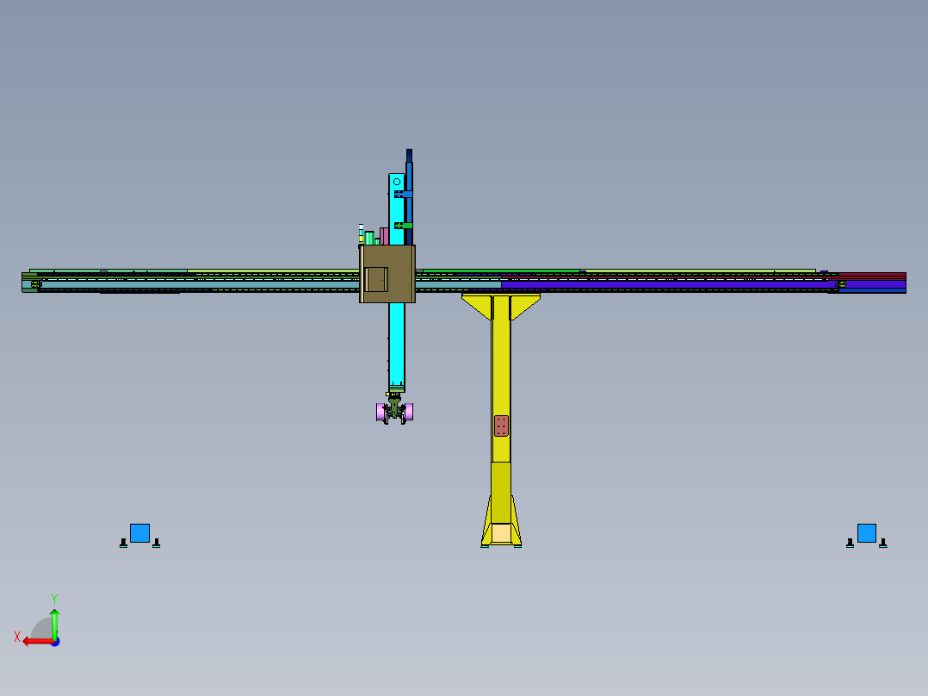Select the blue square block at bottom left
Image resolution: width=928 pixels, height=696 pixels.
click(139, 533)
